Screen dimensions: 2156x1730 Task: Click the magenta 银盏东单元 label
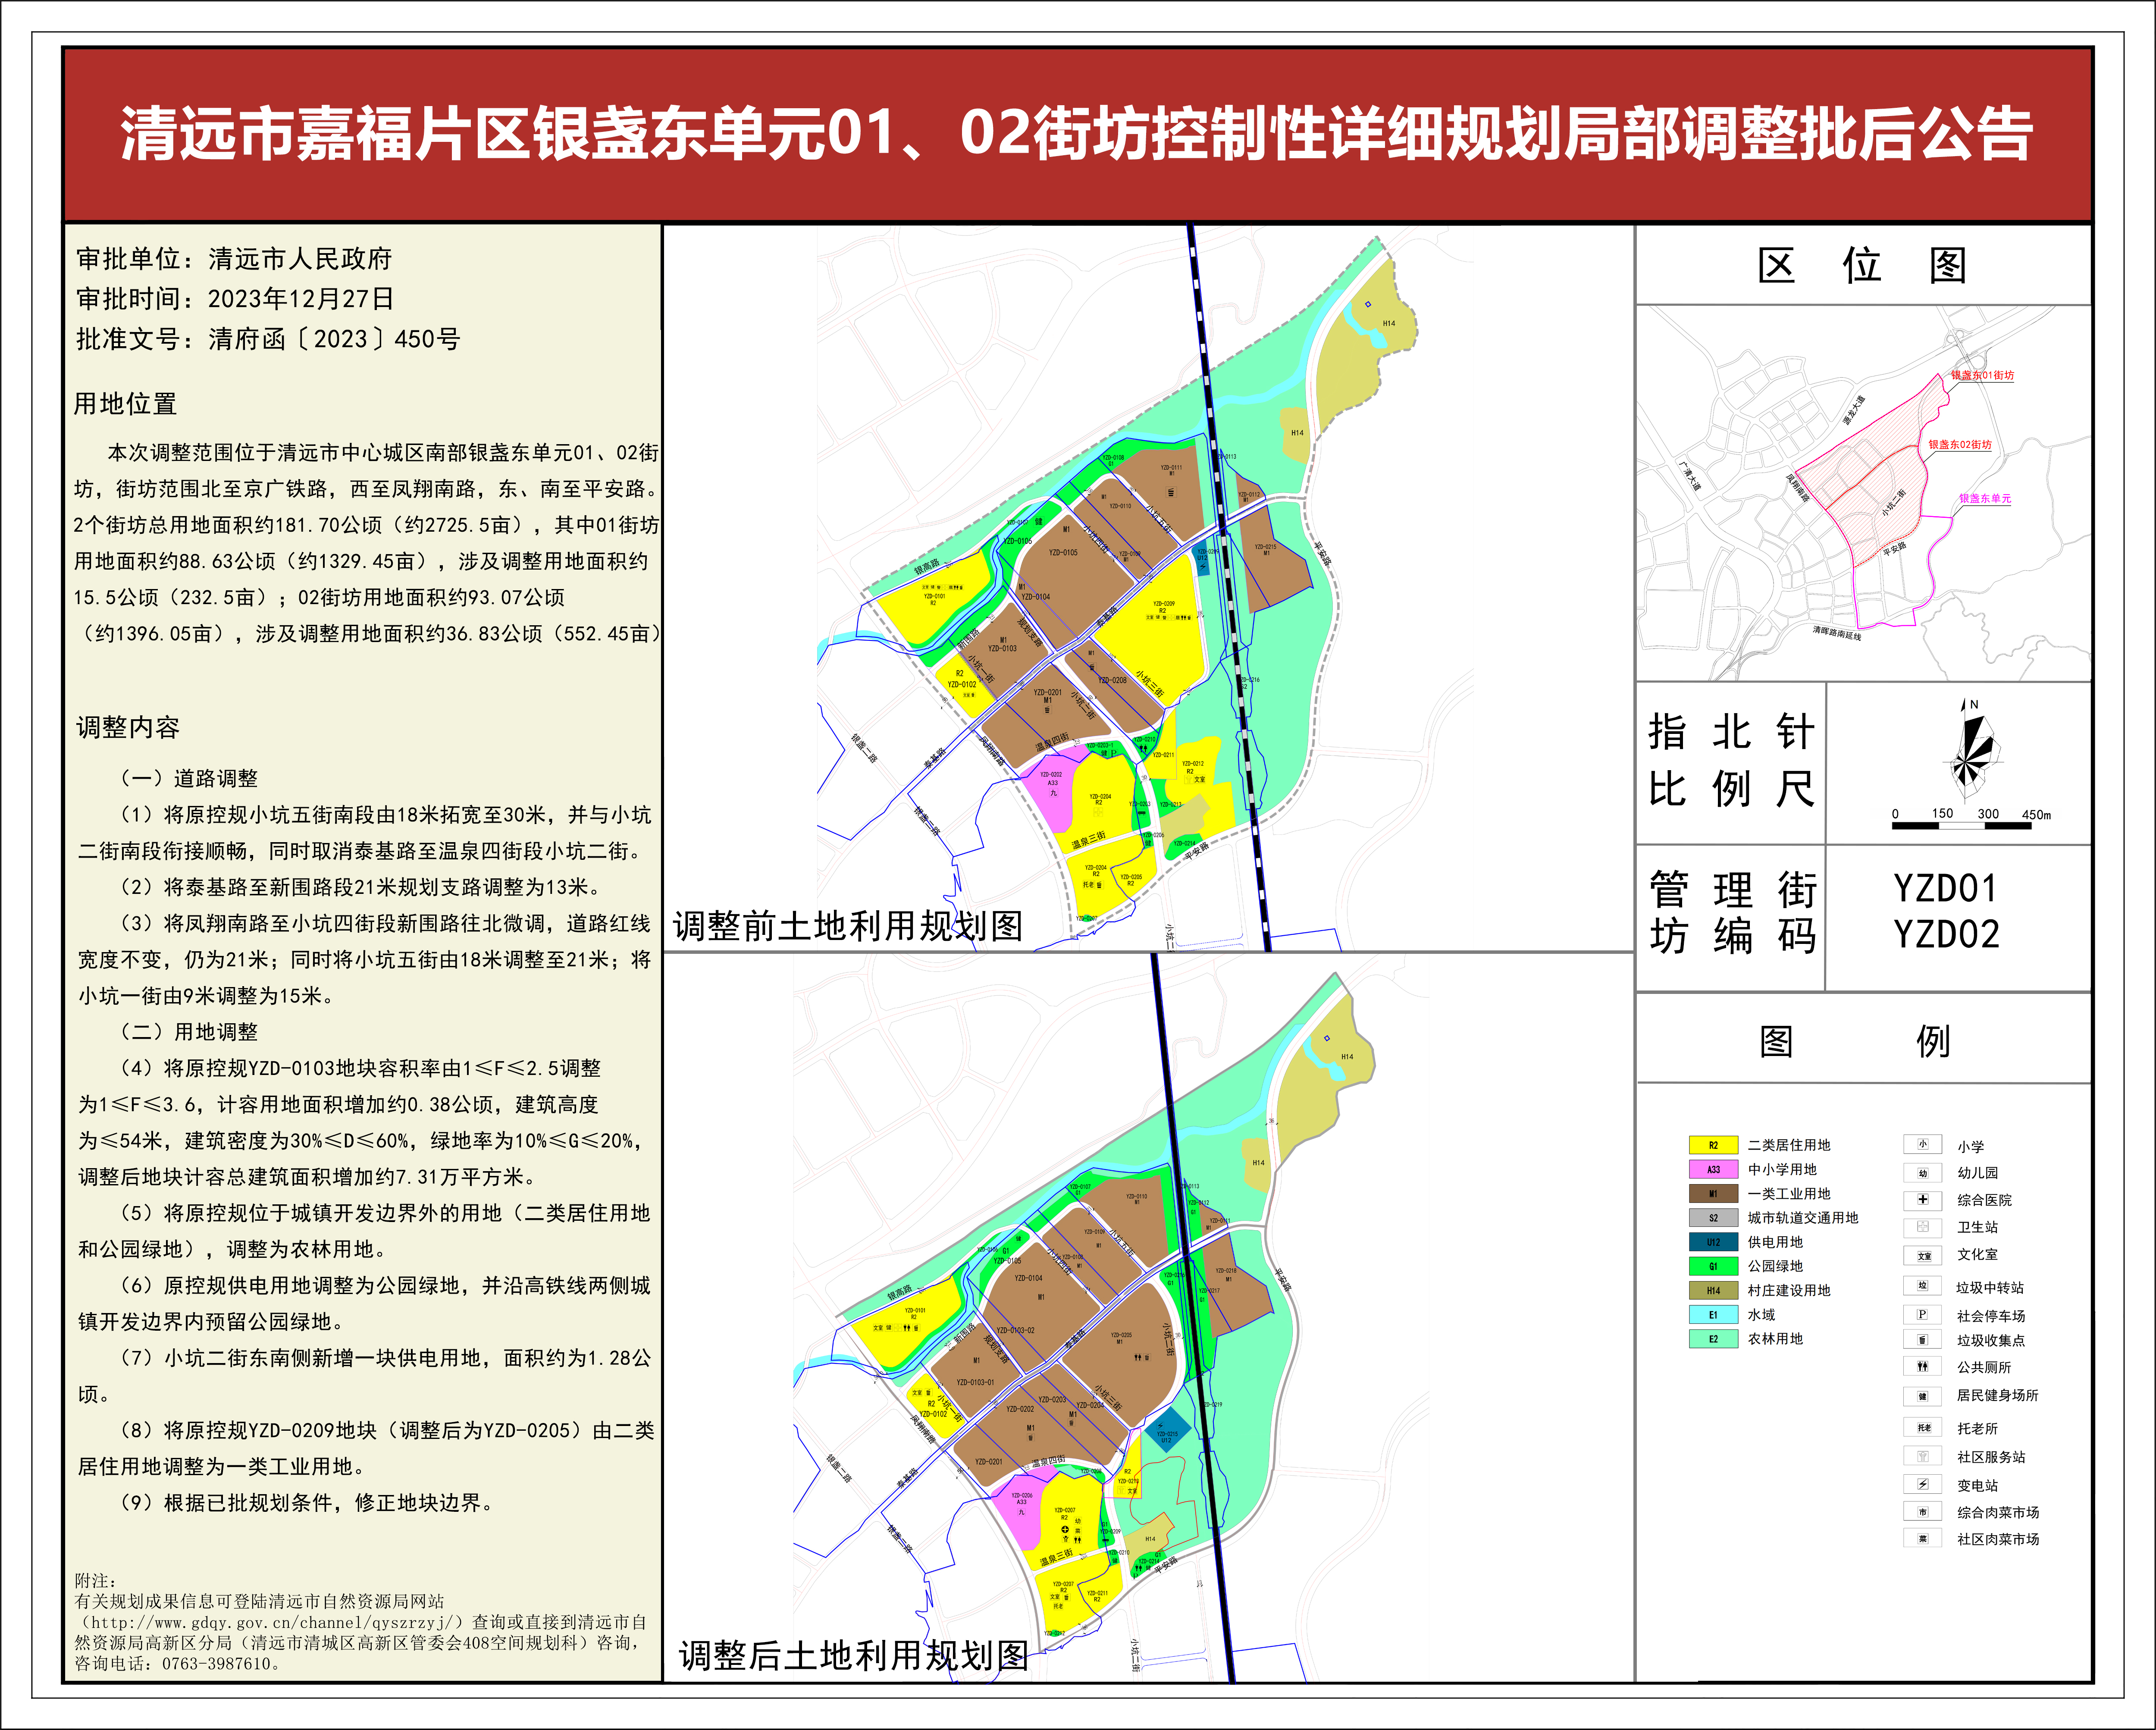pyautogui.click(x=1985, y=498)
